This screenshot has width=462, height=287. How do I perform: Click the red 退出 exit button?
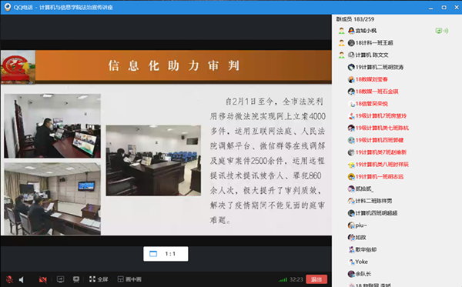coord(316,279)
